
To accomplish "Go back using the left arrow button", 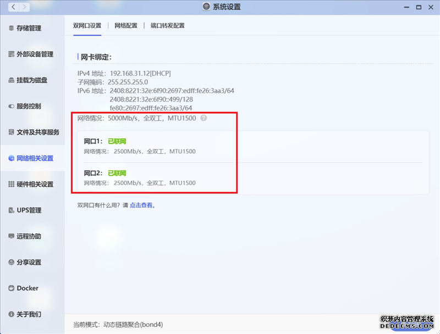I will coord(13,7).
